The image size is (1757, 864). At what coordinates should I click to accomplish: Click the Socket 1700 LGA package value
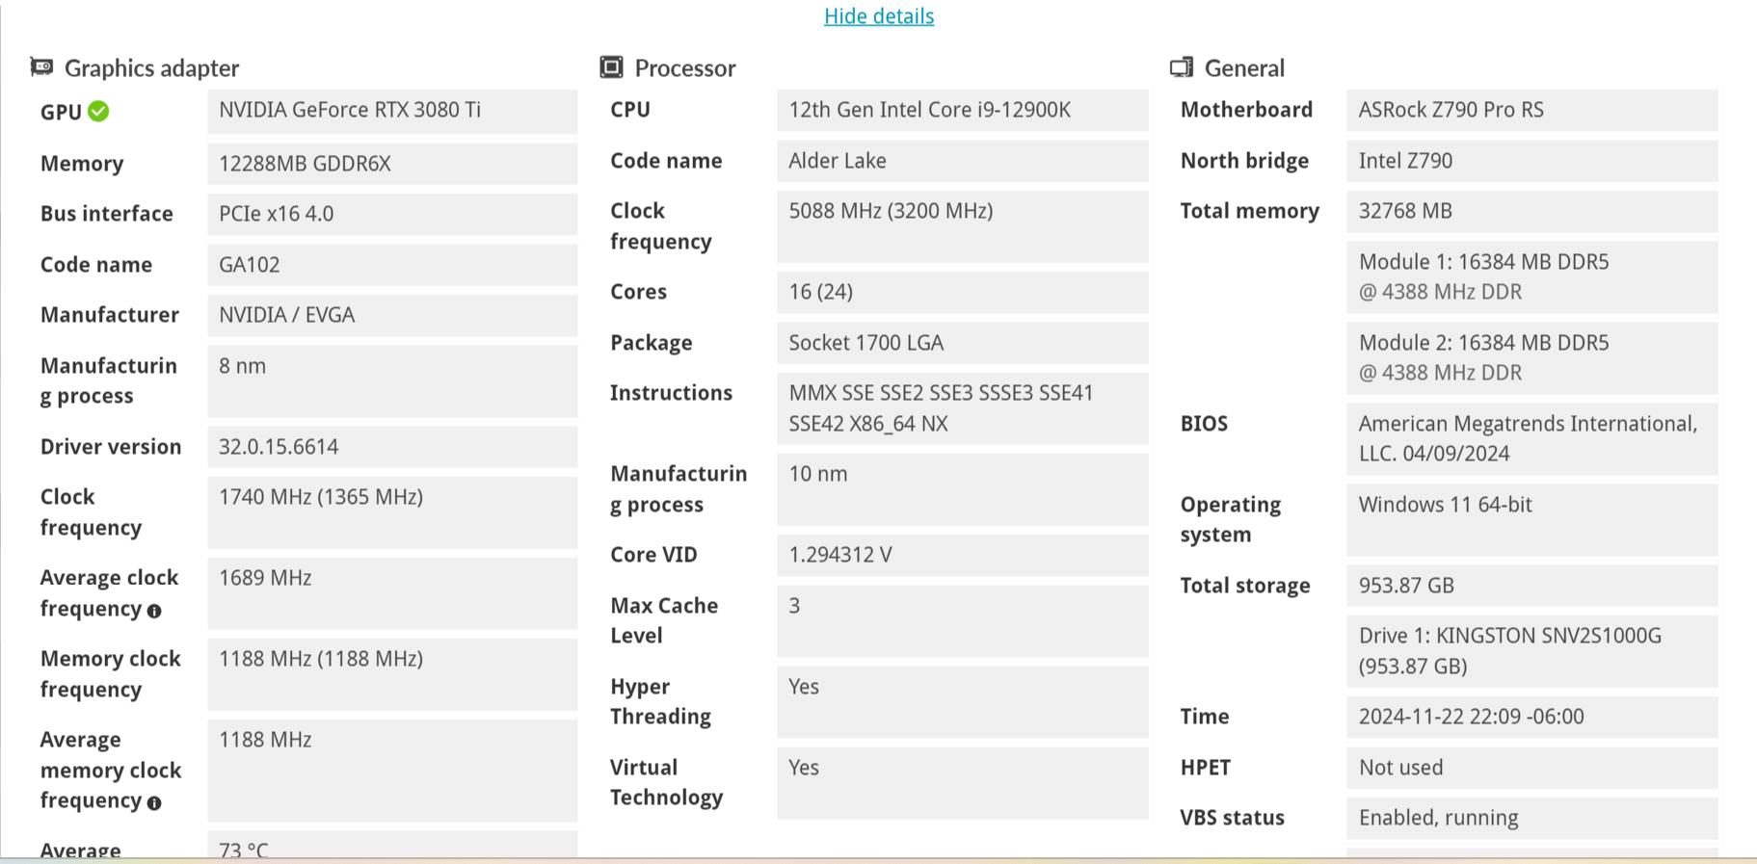963,343
